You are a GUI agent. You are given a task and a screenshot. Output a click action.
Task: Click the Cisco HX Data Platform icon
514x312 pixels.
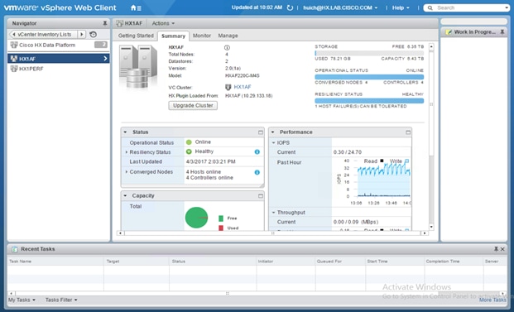(x=14, y=45)
